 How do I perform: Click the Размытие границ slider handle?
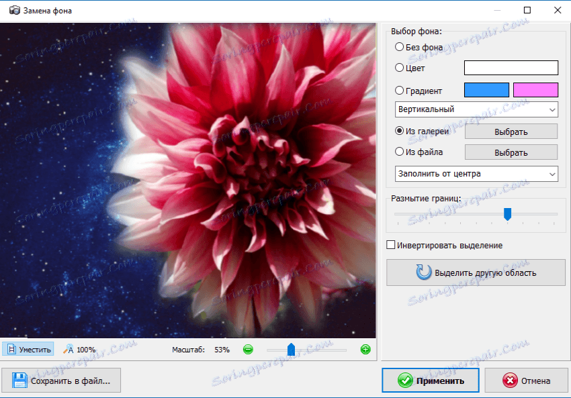tap(507, 213)
